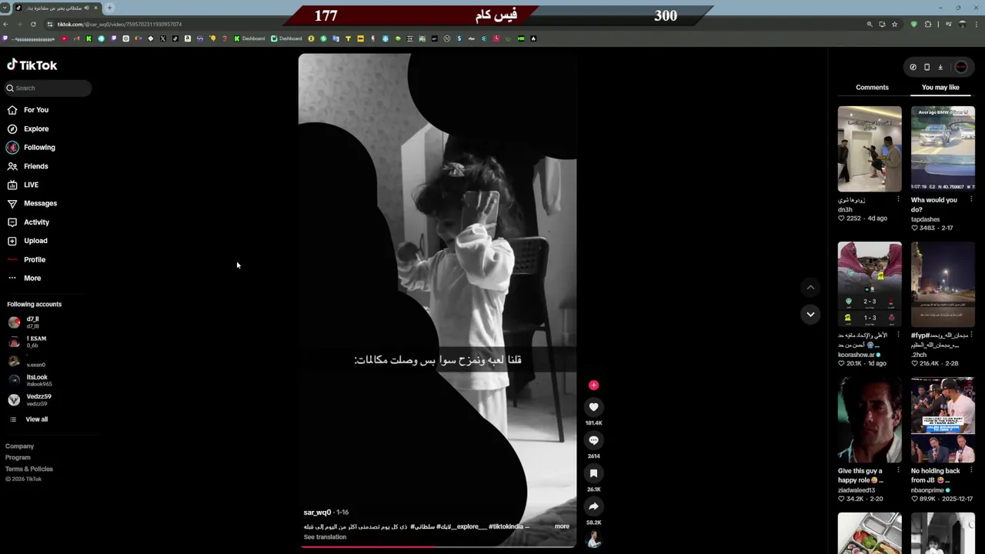Click the main video player
The height and width of the screenshot is (554, 985).
click(437, 300)
